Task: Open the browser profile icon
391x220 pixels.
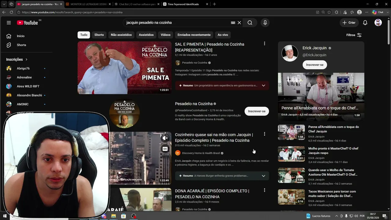Action: (360, 12)
